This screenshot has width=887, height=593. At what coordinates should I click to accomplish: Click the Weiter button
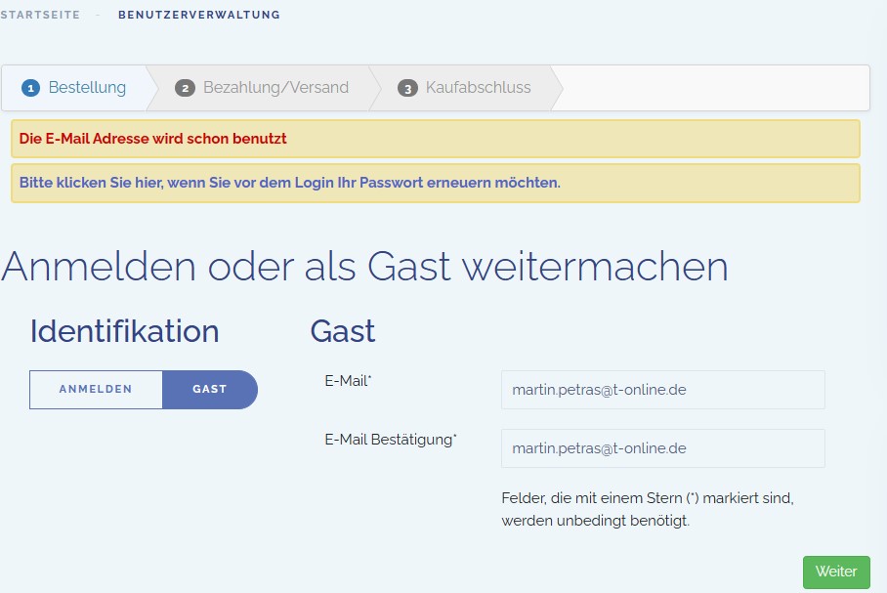tap(836, 572)
